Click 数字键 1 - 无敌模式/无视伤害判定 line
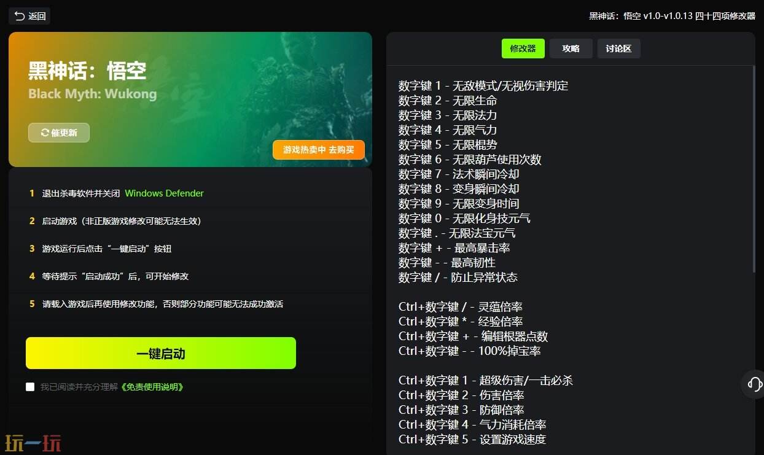The height and width of the screenshot is (455, 764). tap(483, 86)
